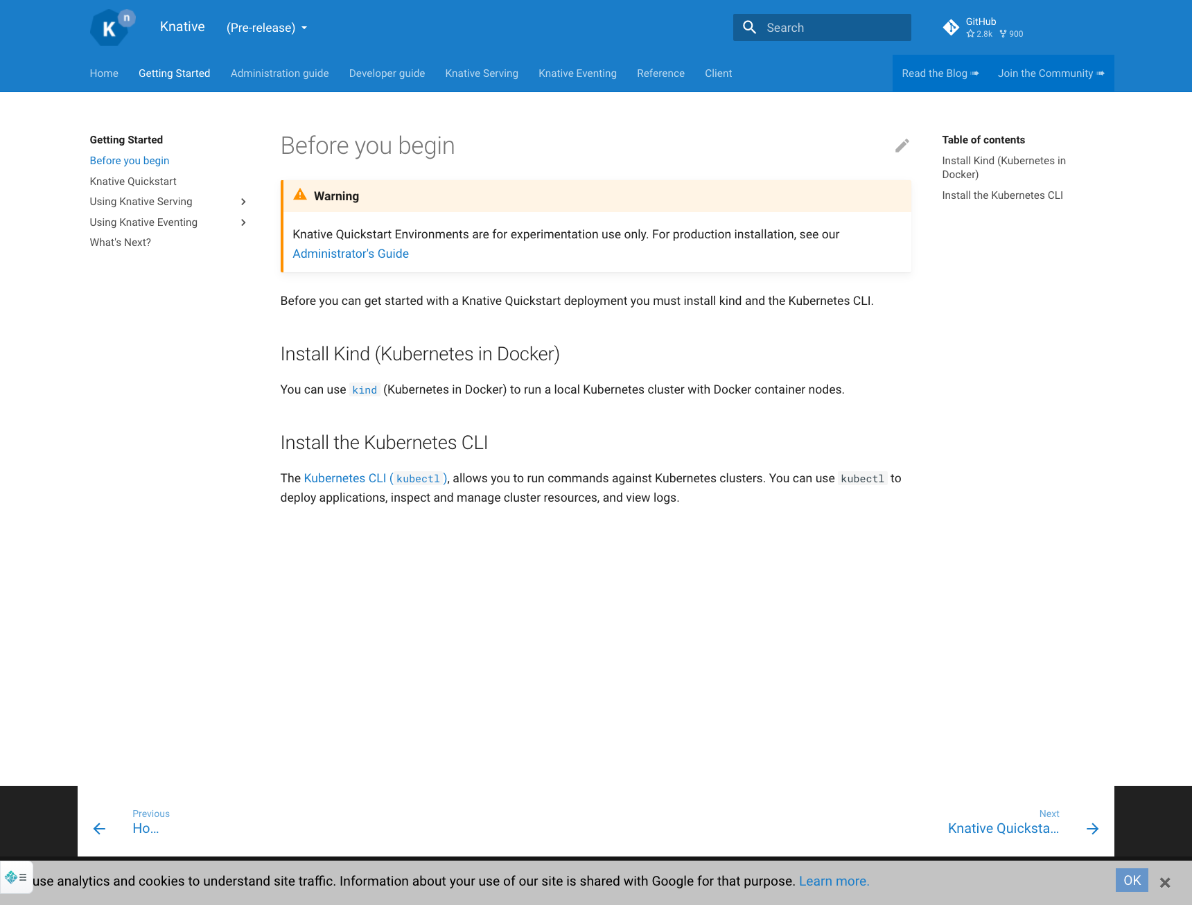Close the cookie banner with X

pos(1165,882)
